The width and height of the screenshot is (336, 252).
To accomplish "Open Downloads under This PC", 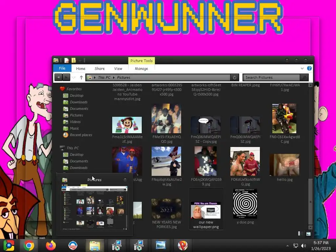I will pos(79,168).
